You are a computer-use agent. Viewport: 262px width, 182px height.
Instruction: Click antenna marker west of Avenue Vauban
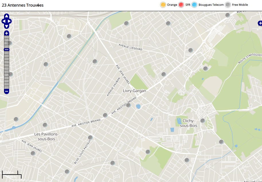coord(95,61)
